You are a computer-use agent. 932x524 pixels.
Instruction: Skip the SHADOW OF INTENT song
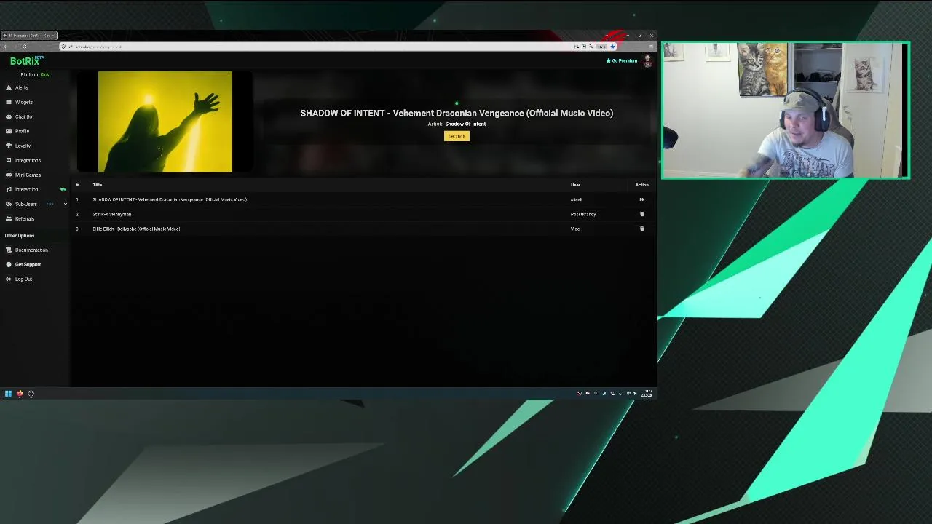coord(641,199)
